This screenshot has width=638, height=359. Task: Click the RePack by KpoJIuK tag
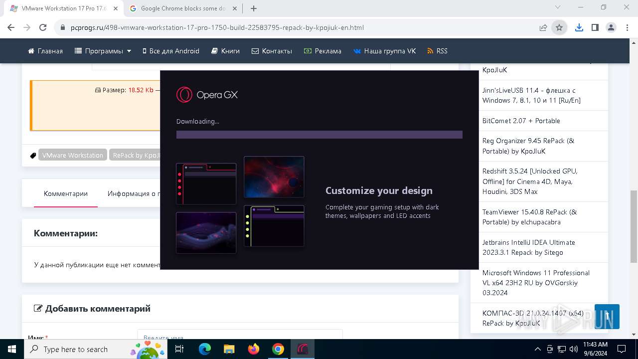[x=135, y=155]
